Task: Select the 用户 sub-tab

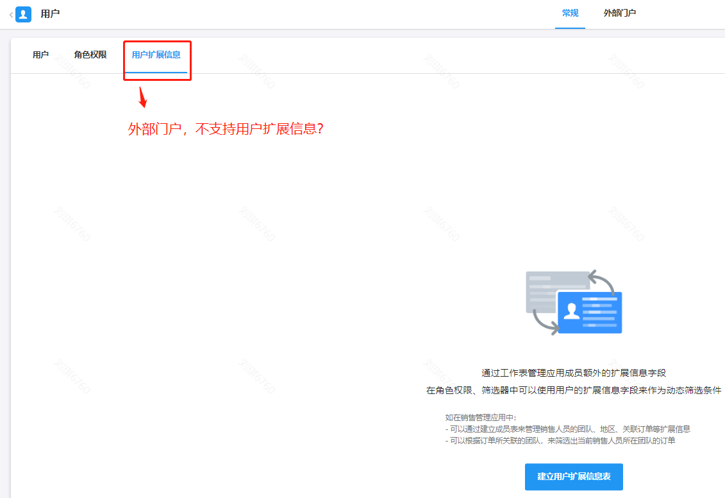Action: tap(40, 55)
